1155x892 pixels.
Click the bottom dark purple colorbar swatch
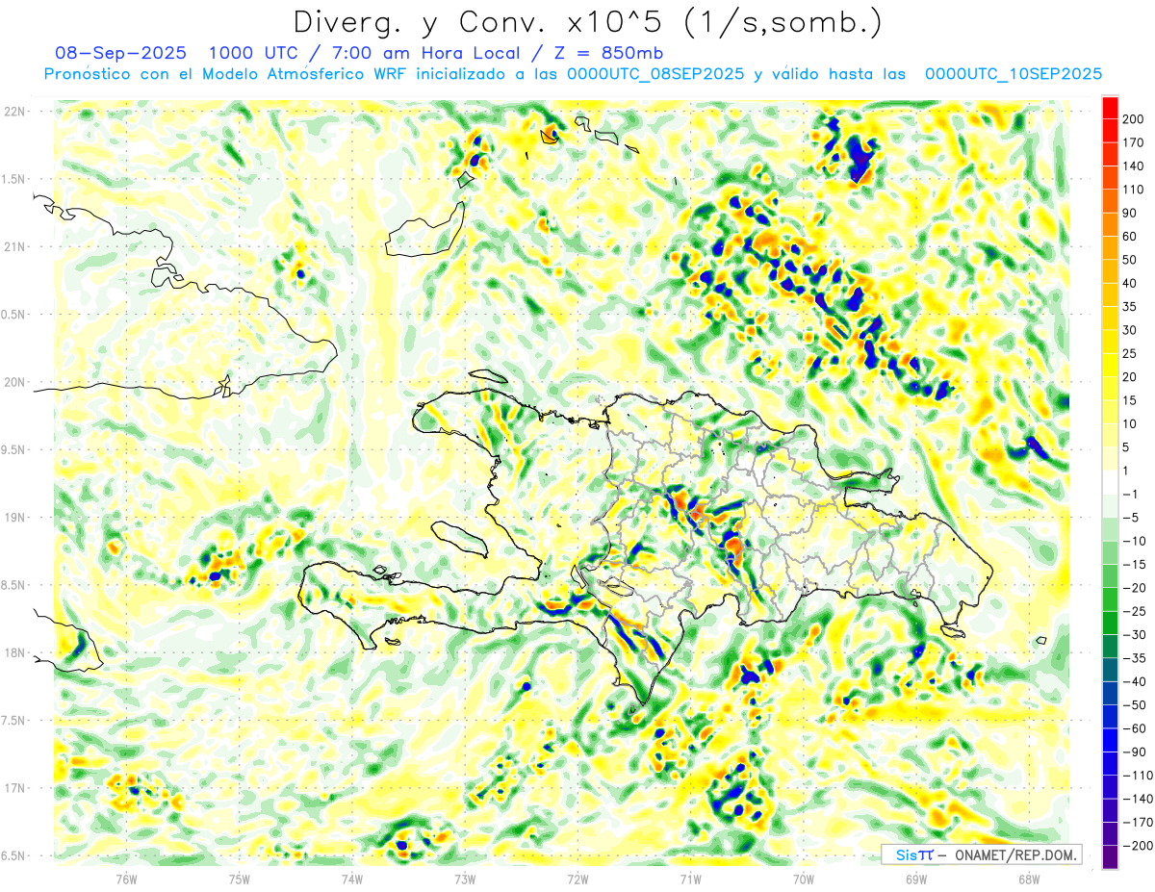pos(1110,857)
